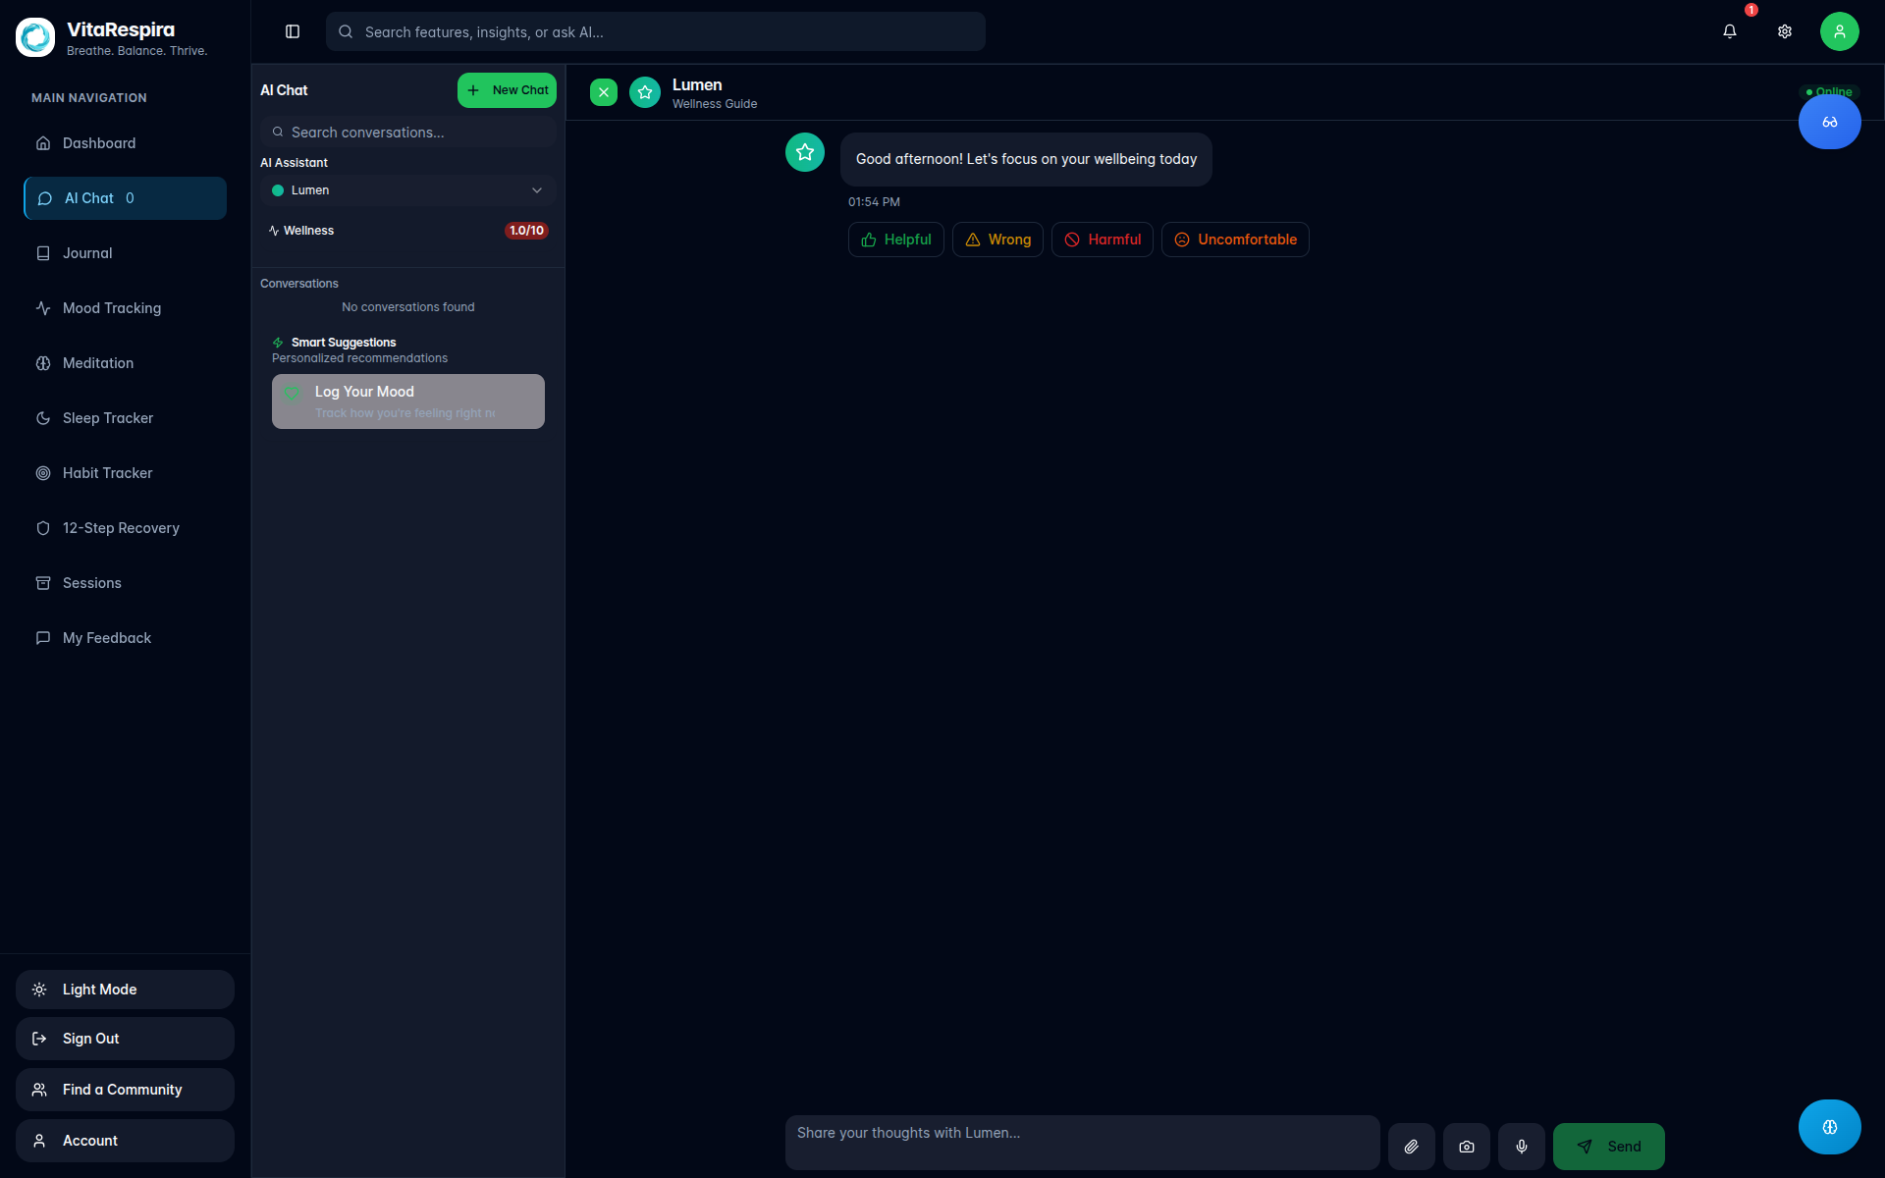Select the green X avatar icon

pos(603,91)
